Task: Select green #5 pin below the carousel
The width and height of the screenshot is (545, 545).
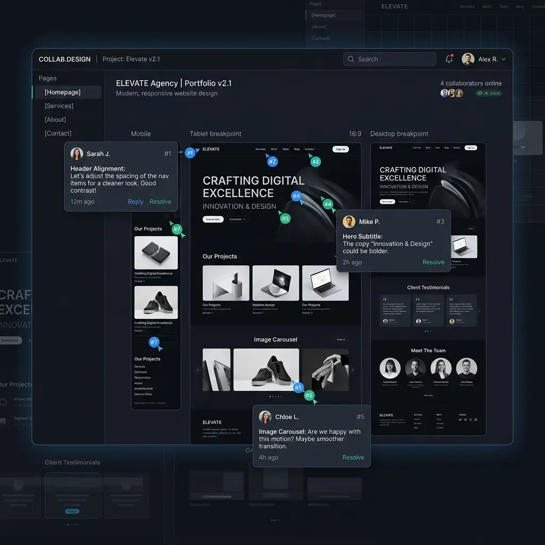Action: click(x=309, y=395)
